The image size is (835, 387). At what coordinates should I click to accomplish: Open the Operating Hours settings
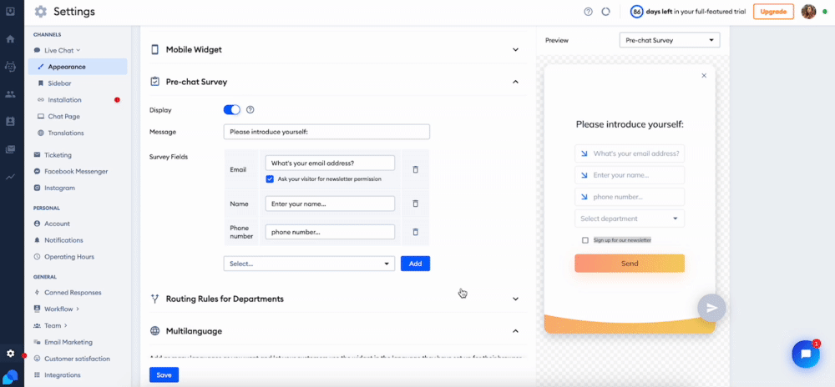(x=69, y=257)
